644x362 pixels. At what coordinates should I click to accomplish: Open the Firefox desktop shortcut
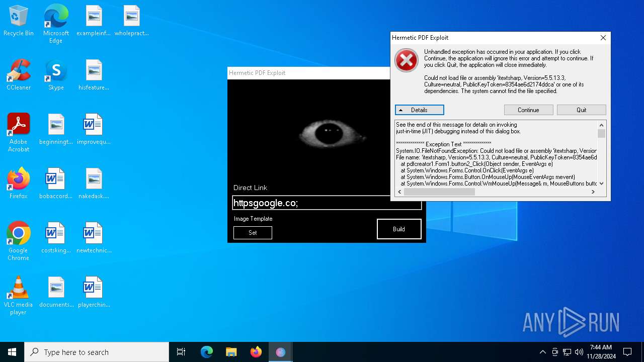point(19,184)
